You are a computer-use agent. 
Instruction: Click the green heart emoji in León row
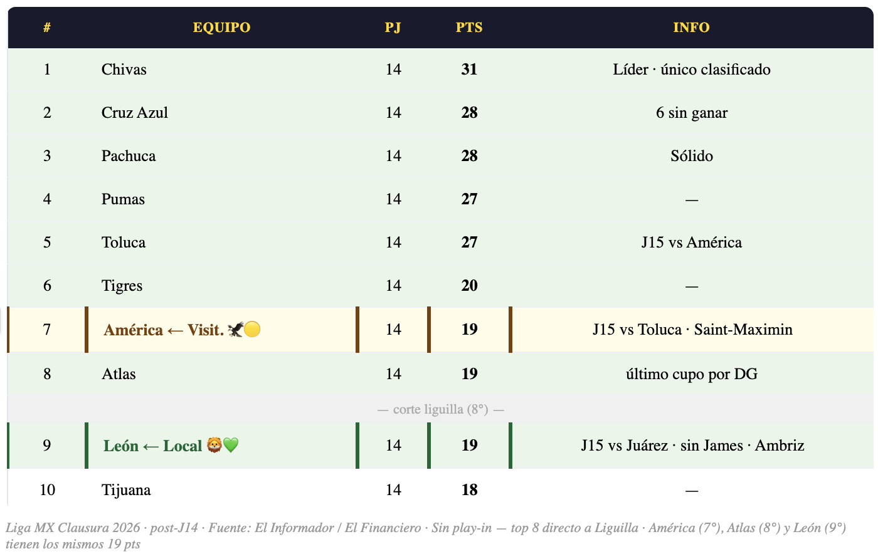coord(231,446)
